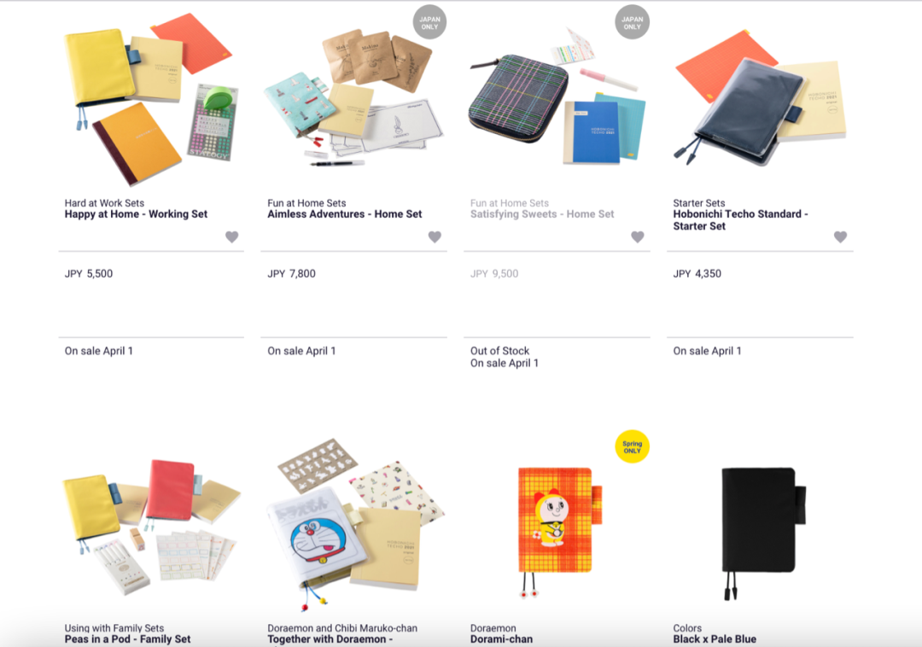Toggle wishlist heart for Satisfying Sweets Home Set
Image resolution: width=922 pixels, height=647 pixels.
(x=638, y=236)
